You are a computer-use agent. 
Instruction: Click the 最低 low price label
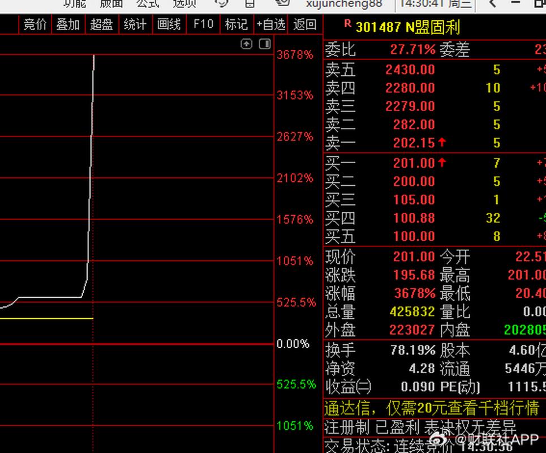click(x=455, y=293)
